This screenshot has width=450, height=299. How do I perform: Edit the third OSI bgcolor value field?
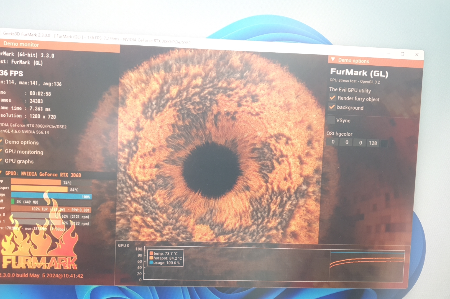coord(360,143)
